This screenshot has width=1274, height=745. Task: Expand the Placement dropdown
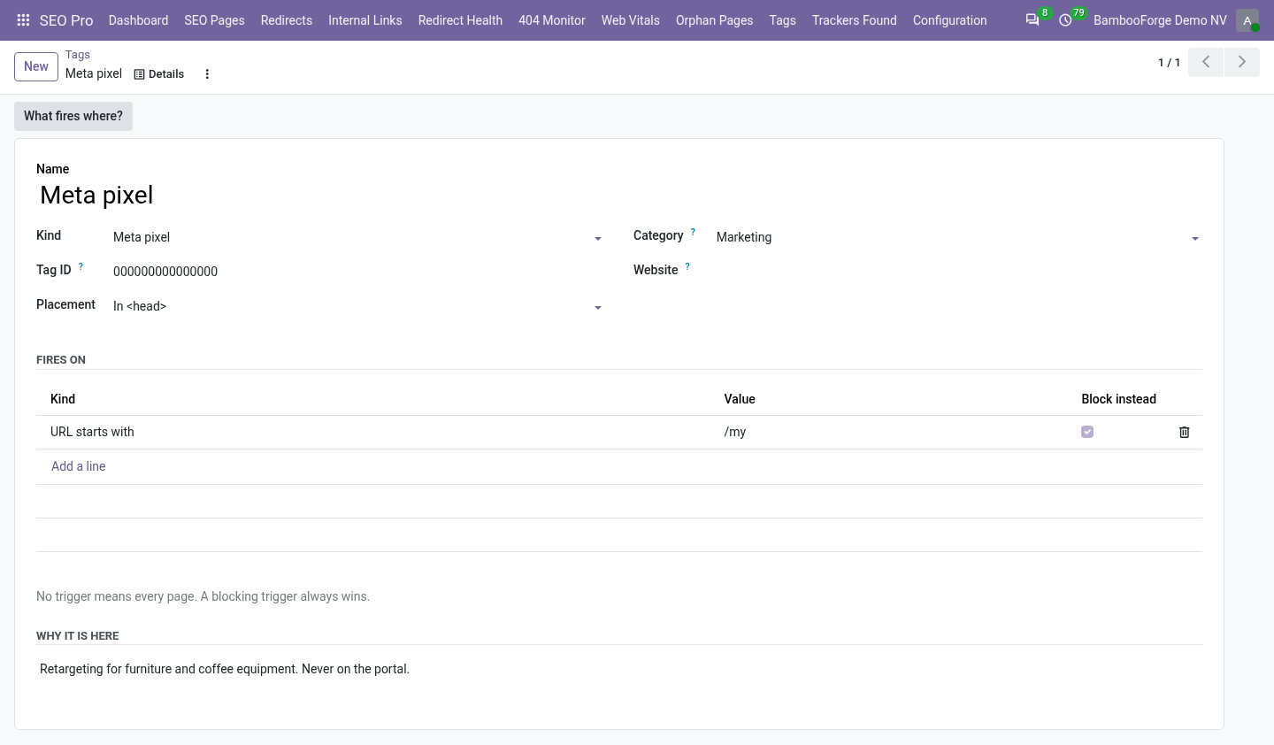[598, 308]
